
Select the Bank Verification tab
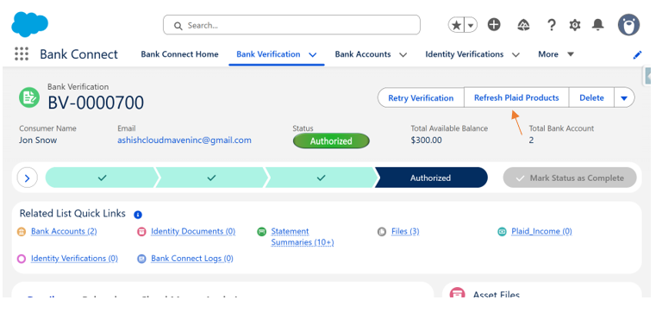click(x=268, y=54)
